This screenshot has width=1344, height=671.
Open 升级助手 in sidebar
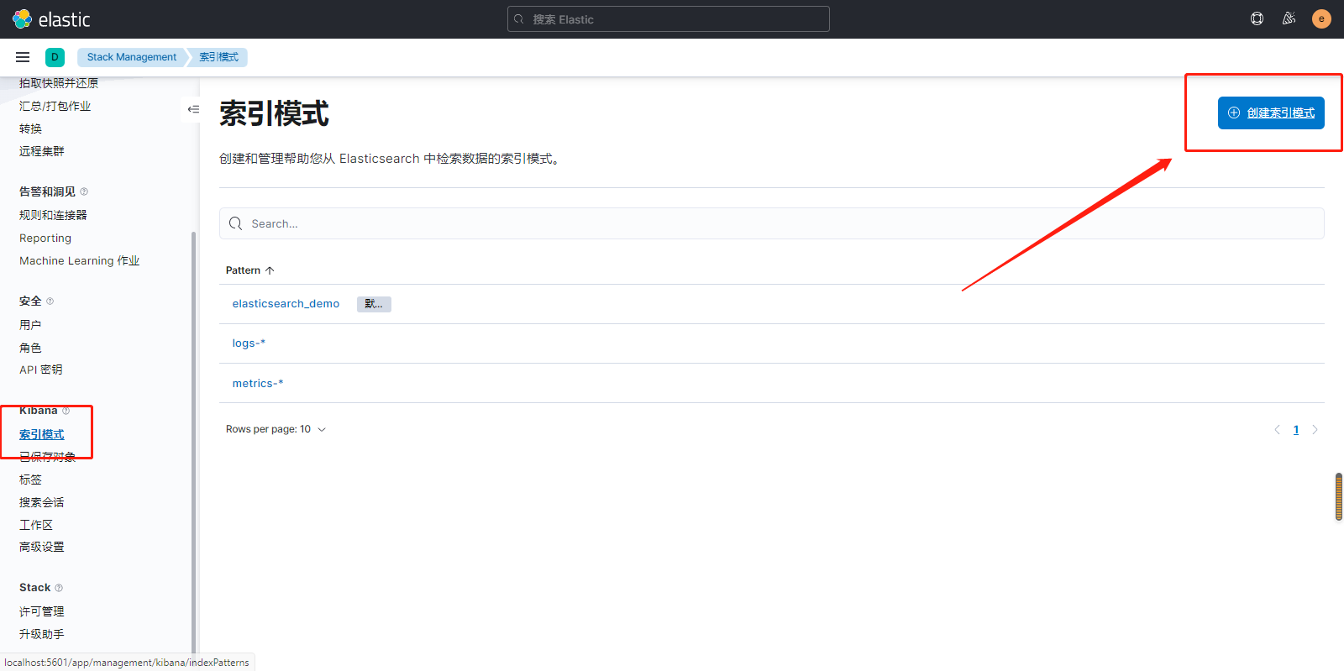(x=42, y=634)
